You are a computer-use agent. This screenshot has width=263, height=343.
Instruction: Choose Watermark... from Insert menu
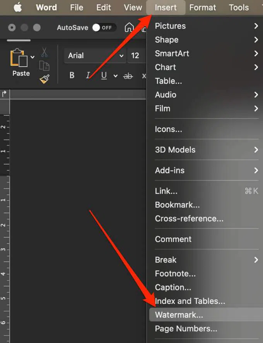(x=179, y=315)
